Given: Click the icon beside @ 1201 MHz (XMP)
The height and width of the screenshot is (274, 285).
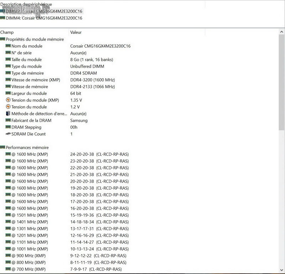Looking at the screenshot, I should (8, 235).
